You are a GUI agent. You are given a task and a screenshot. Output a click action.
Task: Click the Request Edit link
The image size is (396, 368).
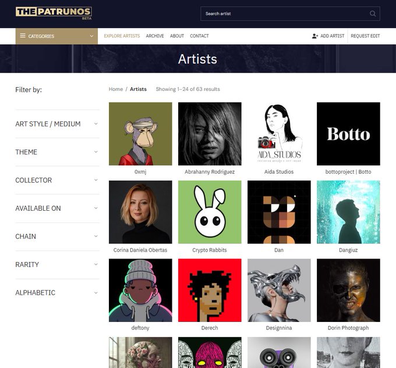(365, 36)
